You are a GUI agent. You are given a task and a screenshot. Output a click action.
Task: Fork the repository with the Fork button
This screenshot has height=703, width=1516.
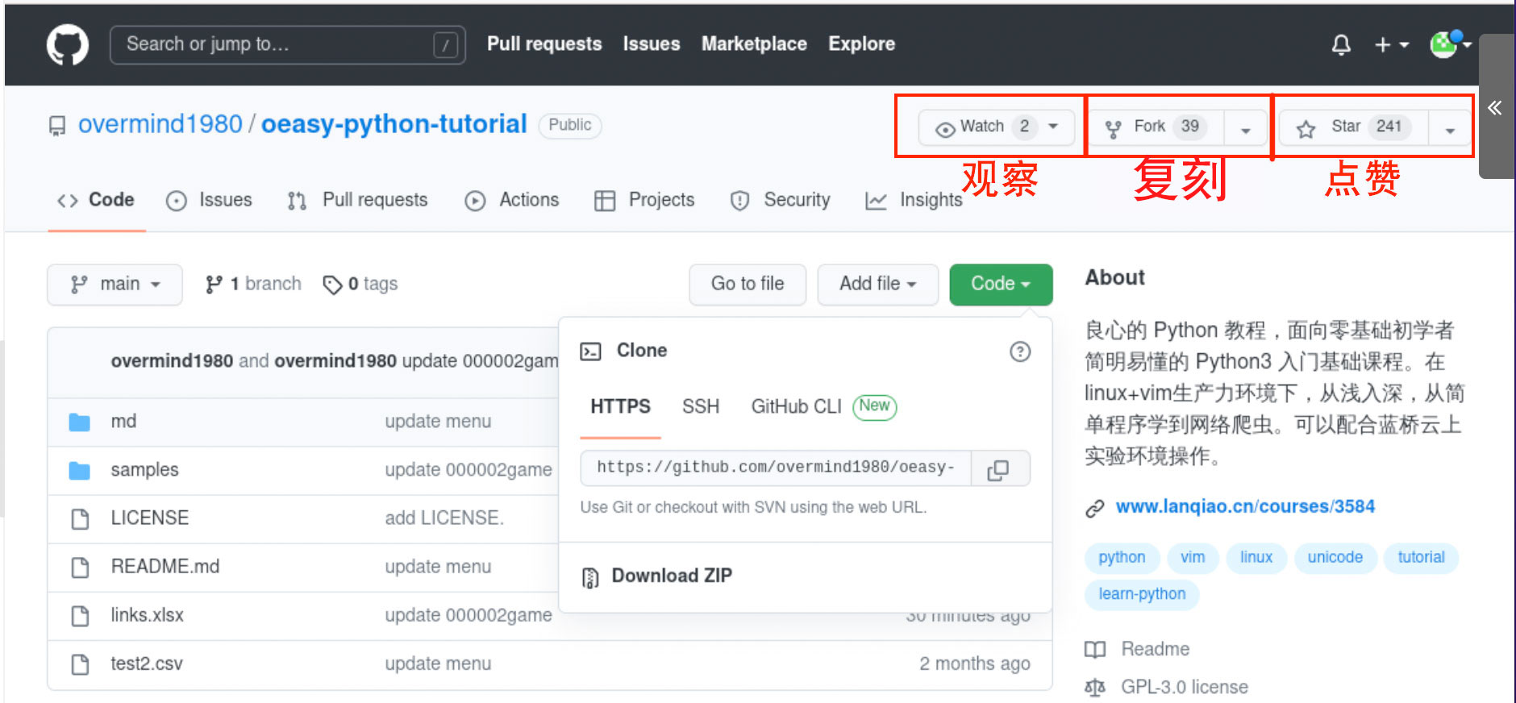pos(1158,127)
